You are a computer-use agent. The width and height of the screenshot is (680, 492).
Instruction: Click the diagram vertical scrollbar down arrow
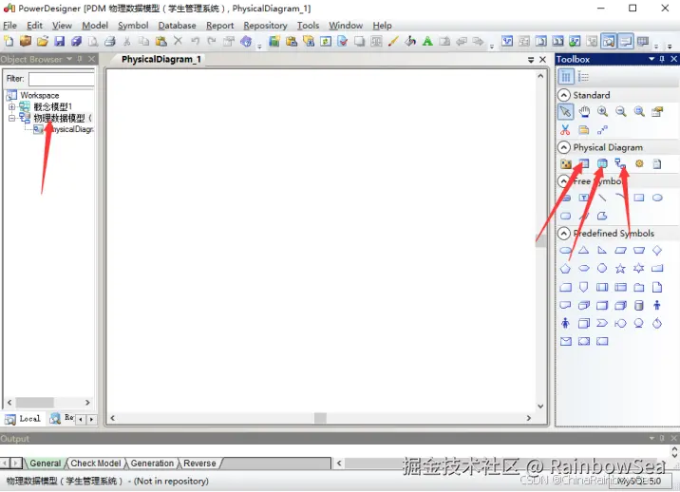pyautogui.click(x=540, y=407)
